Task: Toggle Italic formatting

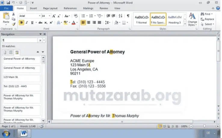Action: point(27,23)
